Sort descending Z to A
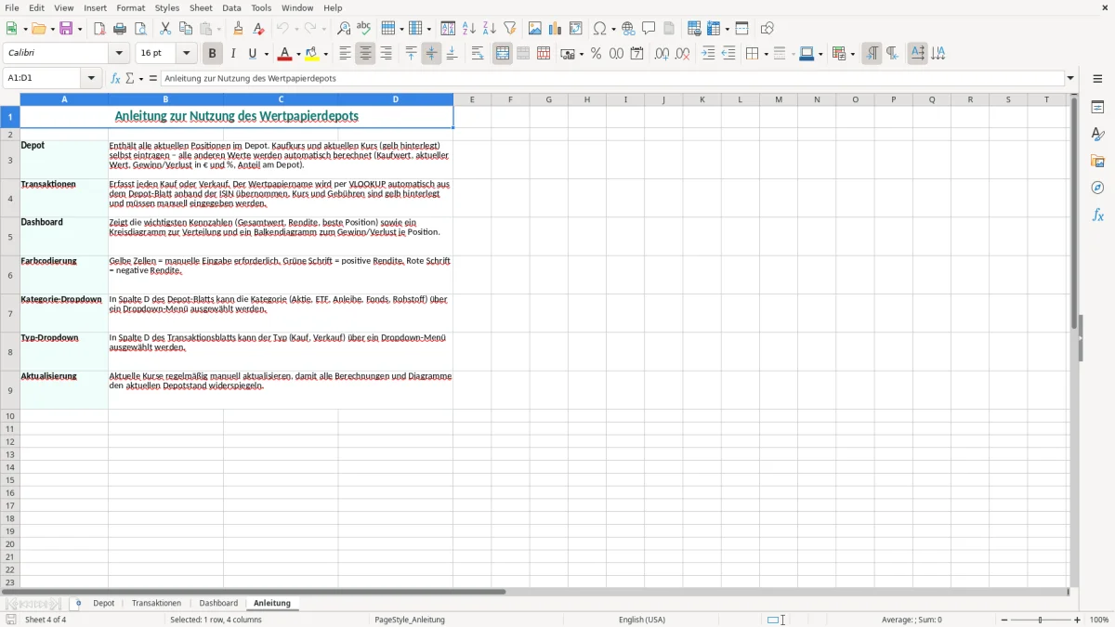Viewport: 1115px width, 627px height. coord(490,29)
